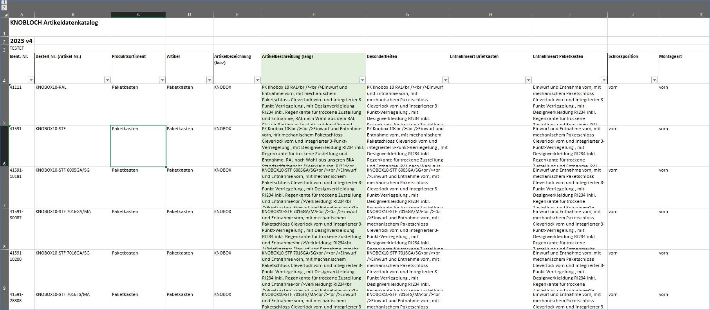
Task: Open the Artikelbeschreibung (lang) filter dropdown
Action: pos(362,80)
